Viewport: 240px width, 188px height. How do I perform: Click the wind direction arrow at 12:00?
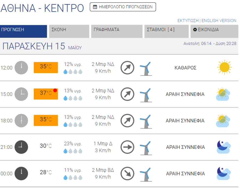click(127, 68)
